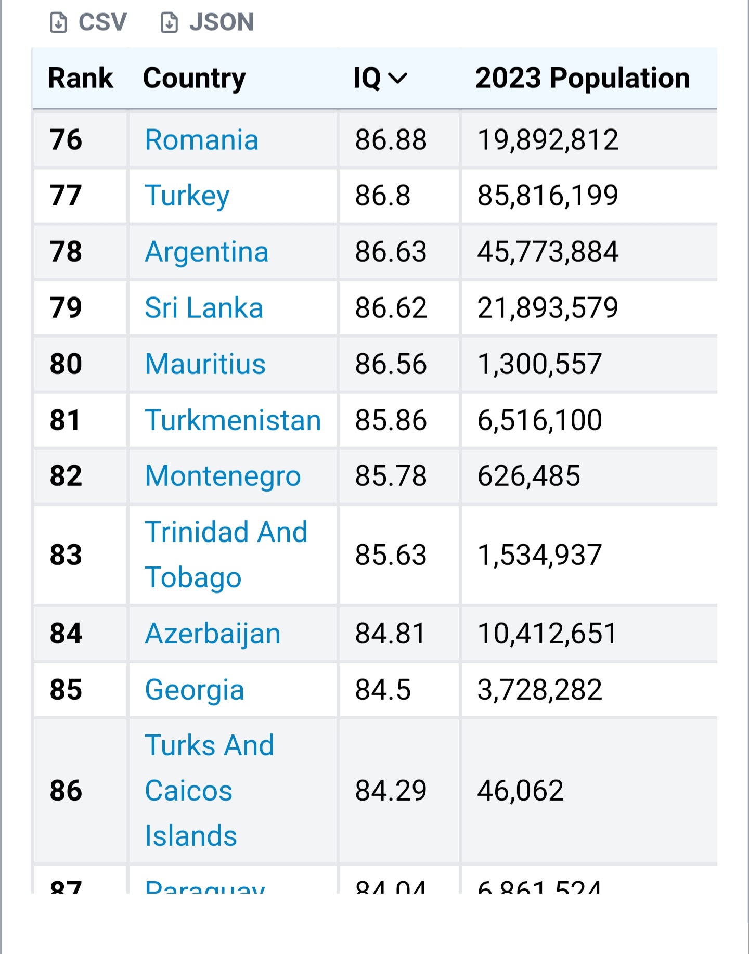Open the Turkey country link
749x954 pixels.
(187, 196)
